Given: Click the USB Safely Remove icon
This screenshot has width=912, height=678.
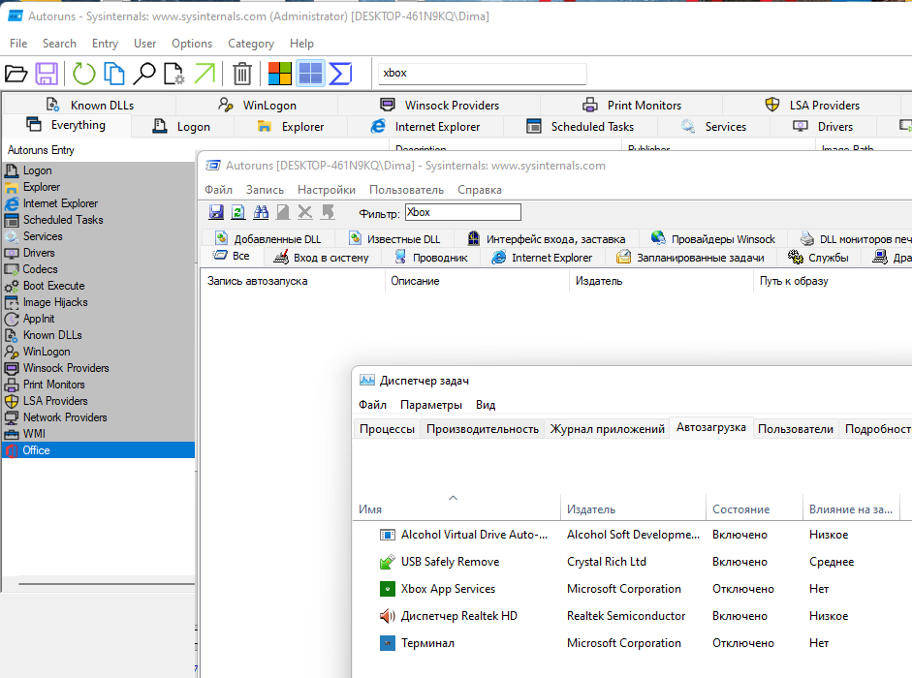Looking at the screenshot, I should point(388,562).
